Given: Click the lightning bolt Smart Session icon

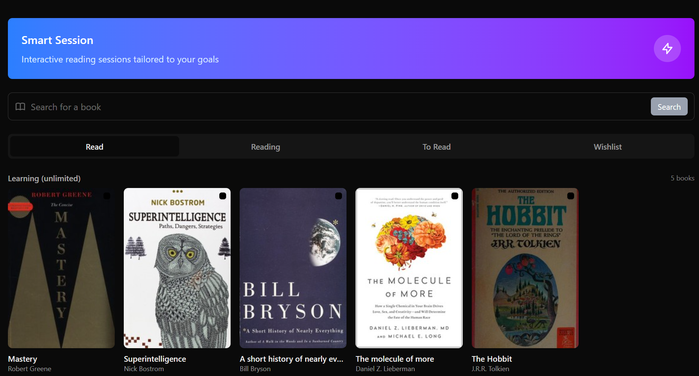Looking at the screenshot, I should pos(667,49).
